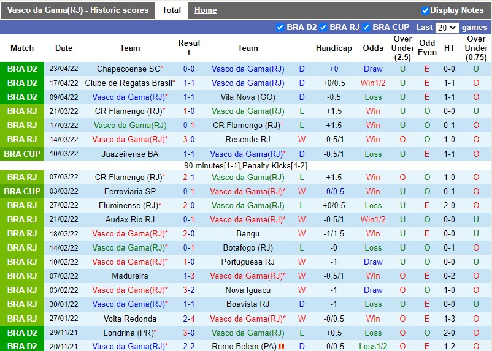Click Remo Belem (PA) team name
Screen dimensions: 492x351
[244, 347]
